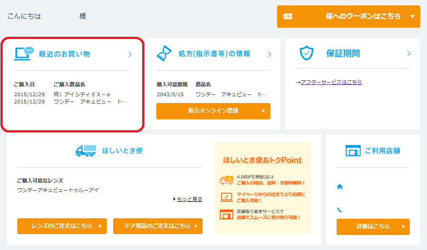427x250 pixels.
Task: Click the store icon beside ご利用店舗
Action: click(353, 151)
